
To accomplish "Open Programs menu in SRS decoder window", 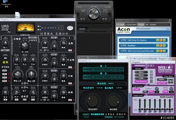I will coord(136,62).
